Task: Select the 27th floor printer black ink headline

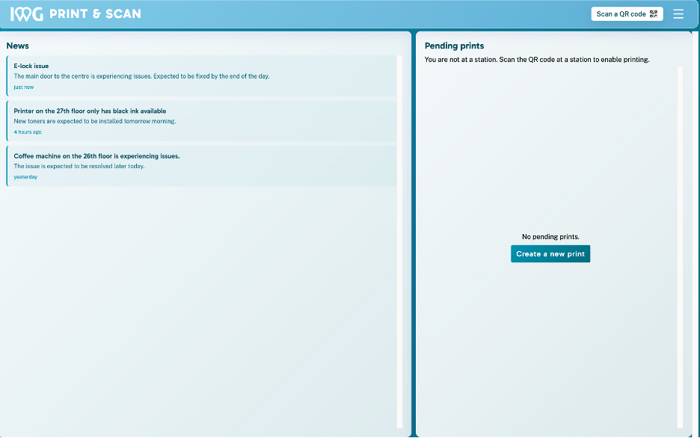Action: coord(90,111)
